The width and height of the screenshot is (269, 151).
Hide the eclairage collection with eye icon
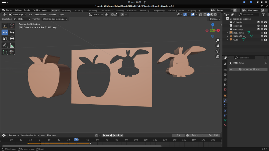coord(262,26)
